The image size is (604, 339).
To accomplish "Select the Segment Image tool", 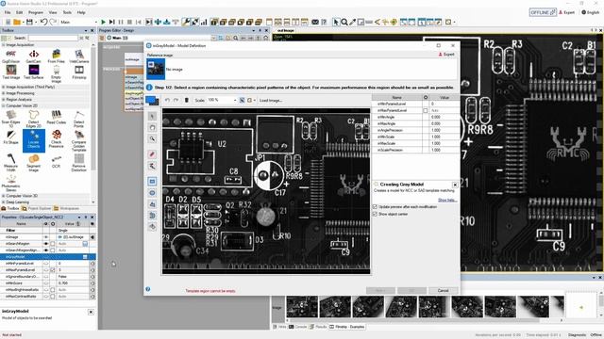I will (x=34, y=163).
